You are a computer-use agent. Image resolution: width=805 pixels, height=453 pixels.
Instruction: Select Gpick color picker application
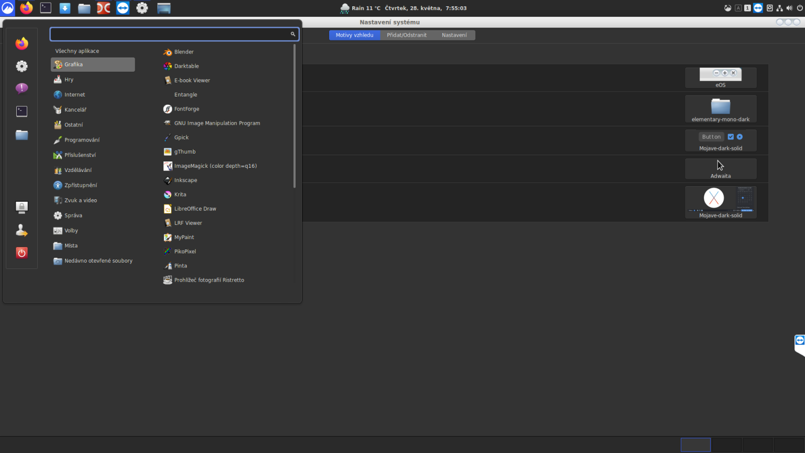tap(182, 137)
